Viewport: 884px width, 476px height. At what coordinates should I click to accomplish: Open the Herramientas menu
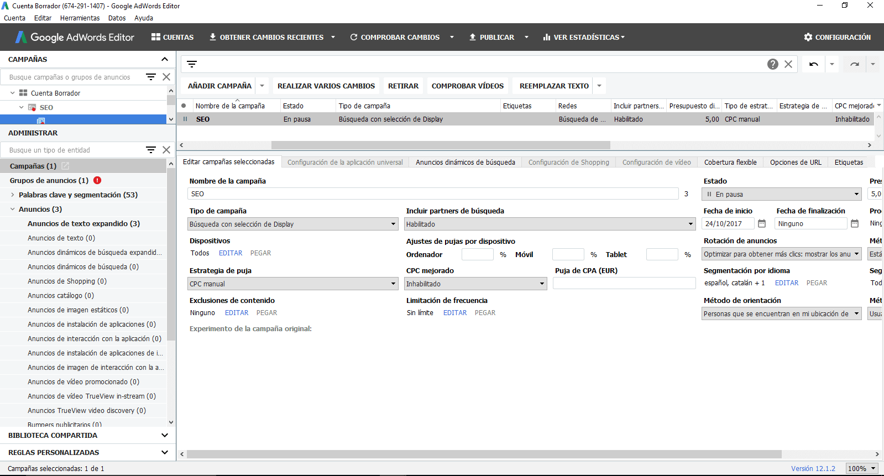(x=80, y=18)
